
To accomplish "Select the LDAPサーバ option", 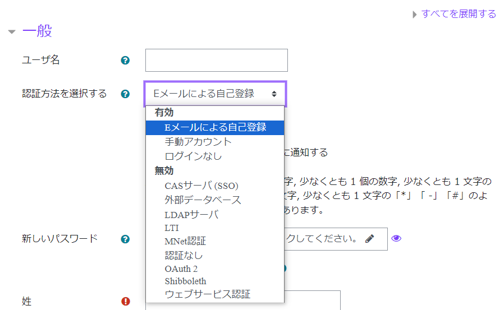I will pos(215,214).
